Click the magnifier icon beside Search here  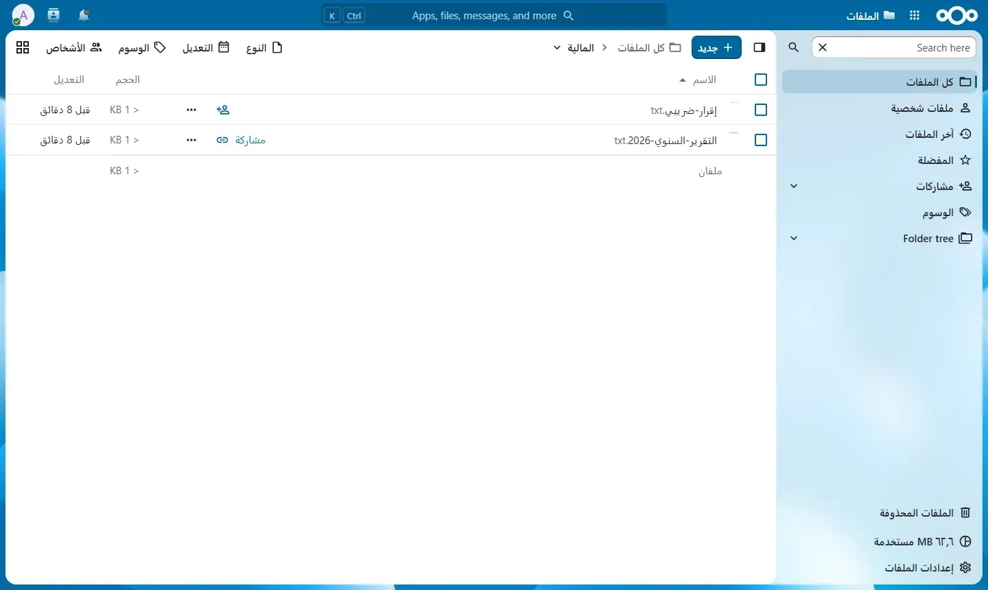click(794, 47)
